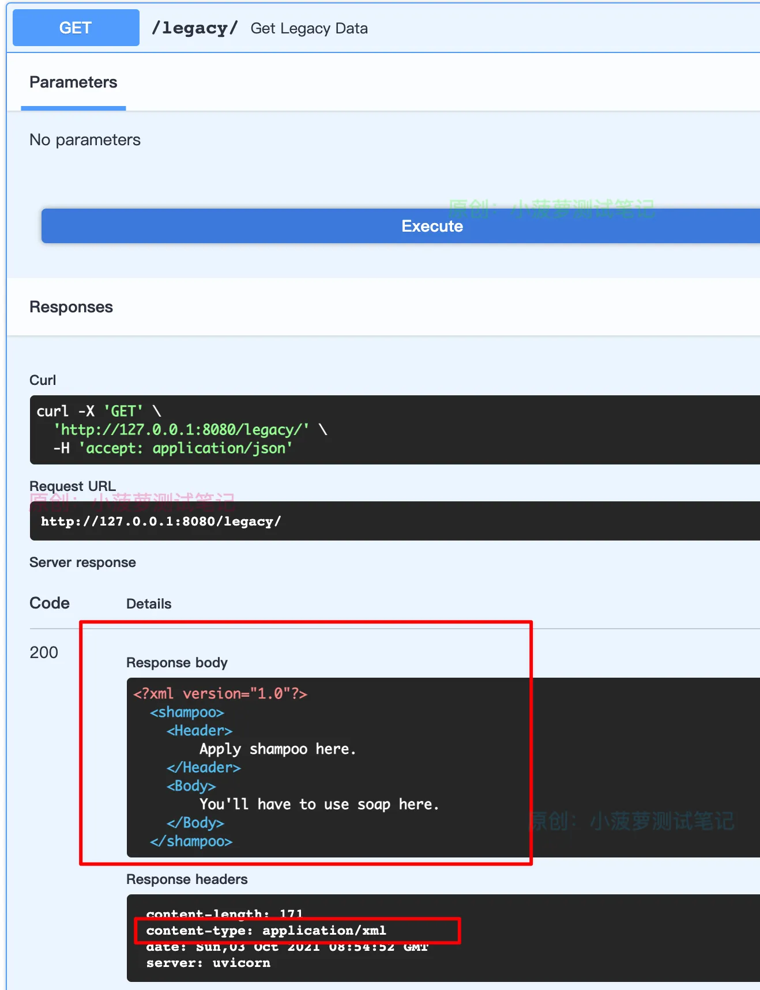Click the opening shampoo tag
Screen dimensions: 760x990
click(187, 712)
